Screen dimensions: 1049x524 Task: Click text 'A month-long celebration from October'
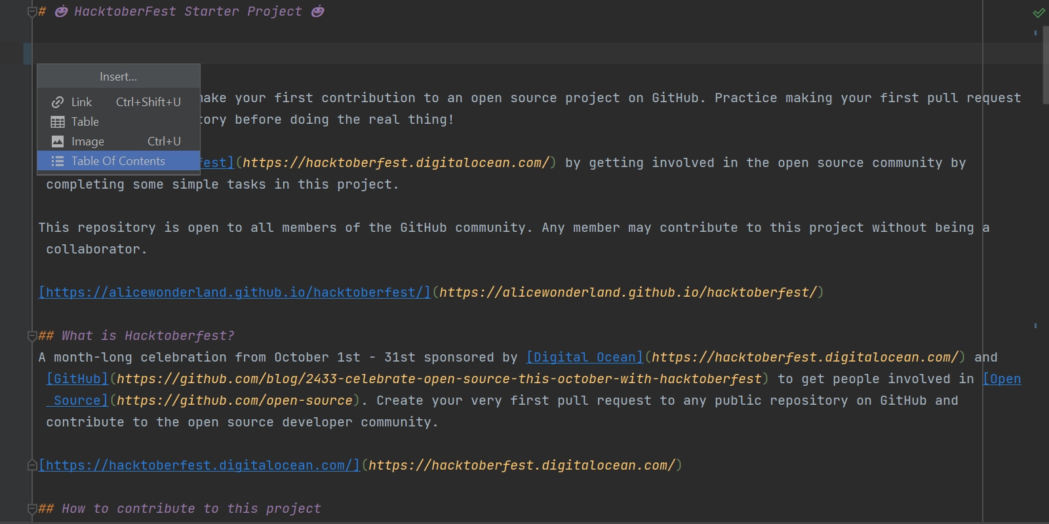click(184, 358)
